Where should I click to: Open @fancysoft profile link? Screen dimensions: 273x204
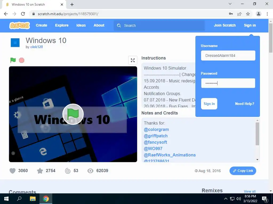[155, 142]
